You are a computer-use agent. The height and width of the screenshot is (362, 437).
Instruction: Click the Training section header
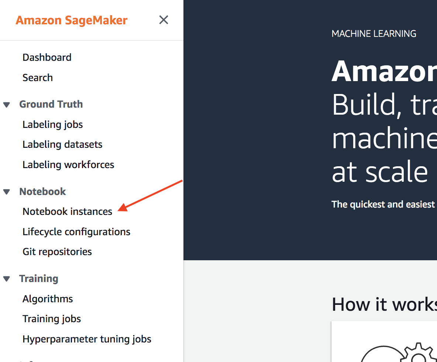(39, 279)
